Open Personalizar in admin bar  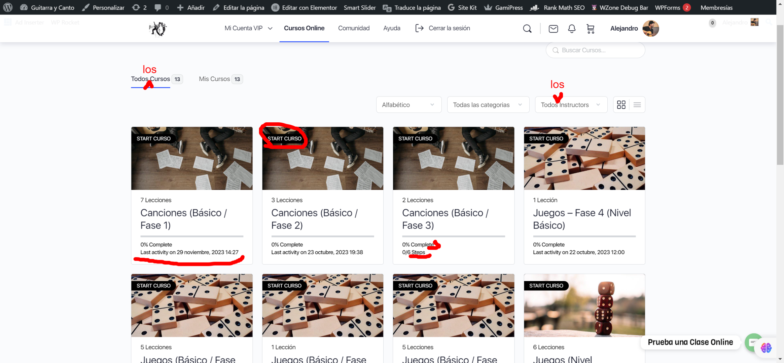coord(103,7)
